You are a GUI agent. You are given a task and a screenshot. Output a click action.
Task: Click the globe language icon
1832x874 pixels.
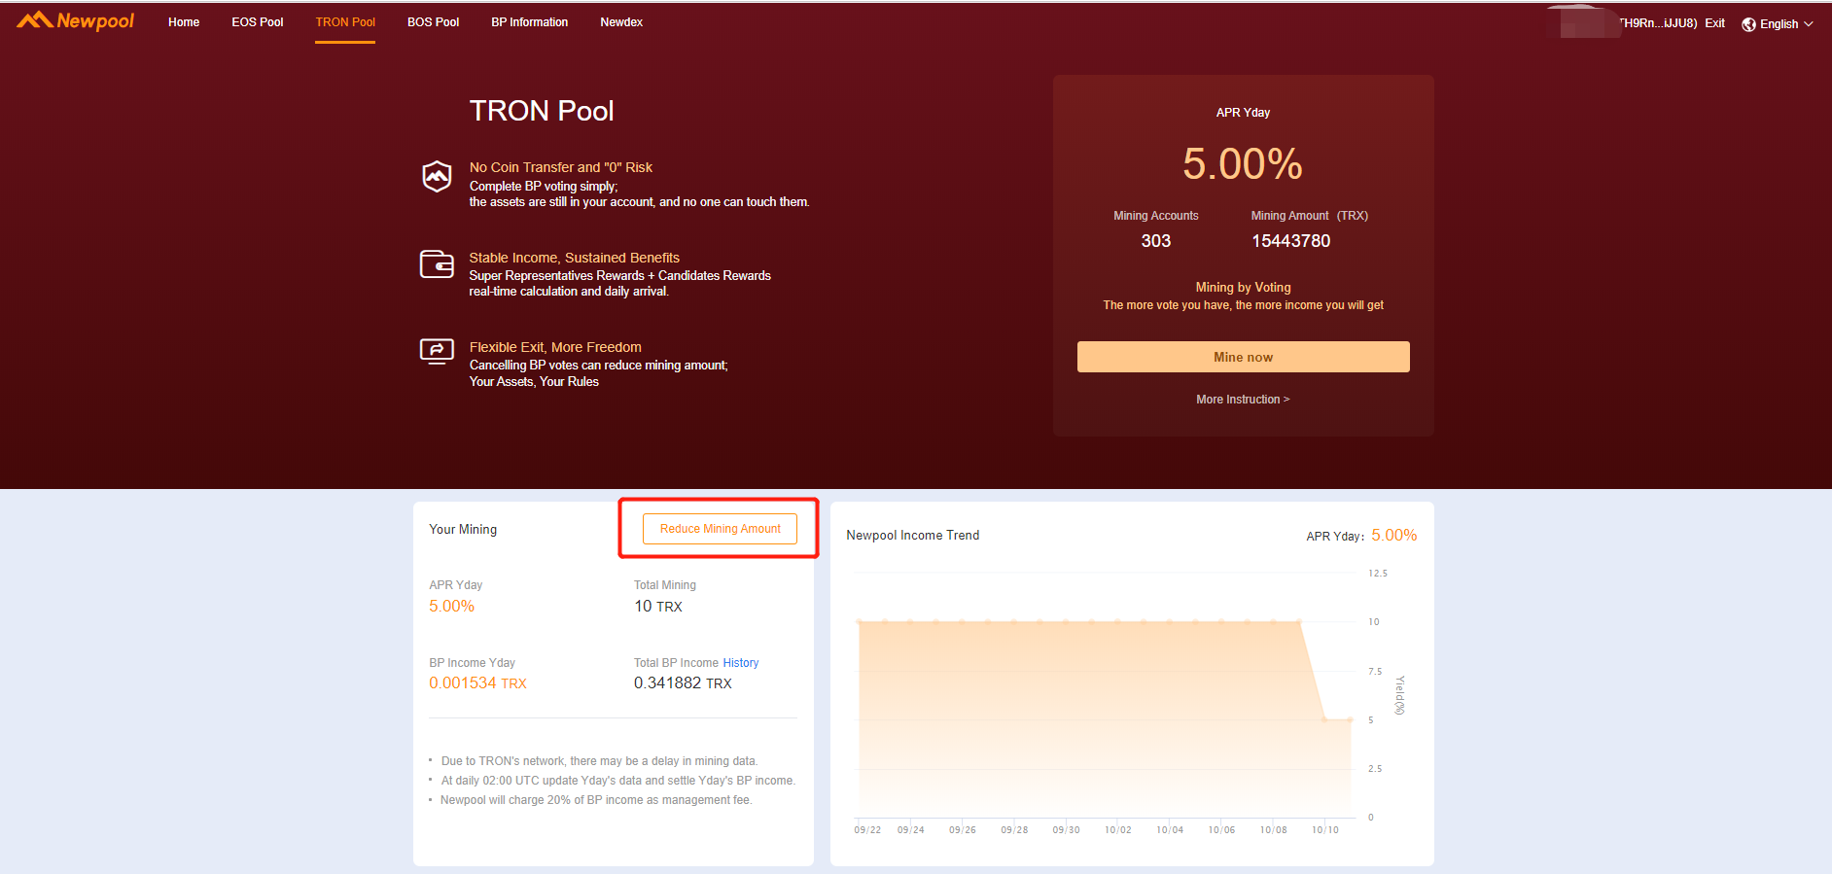click(1748, 24)
